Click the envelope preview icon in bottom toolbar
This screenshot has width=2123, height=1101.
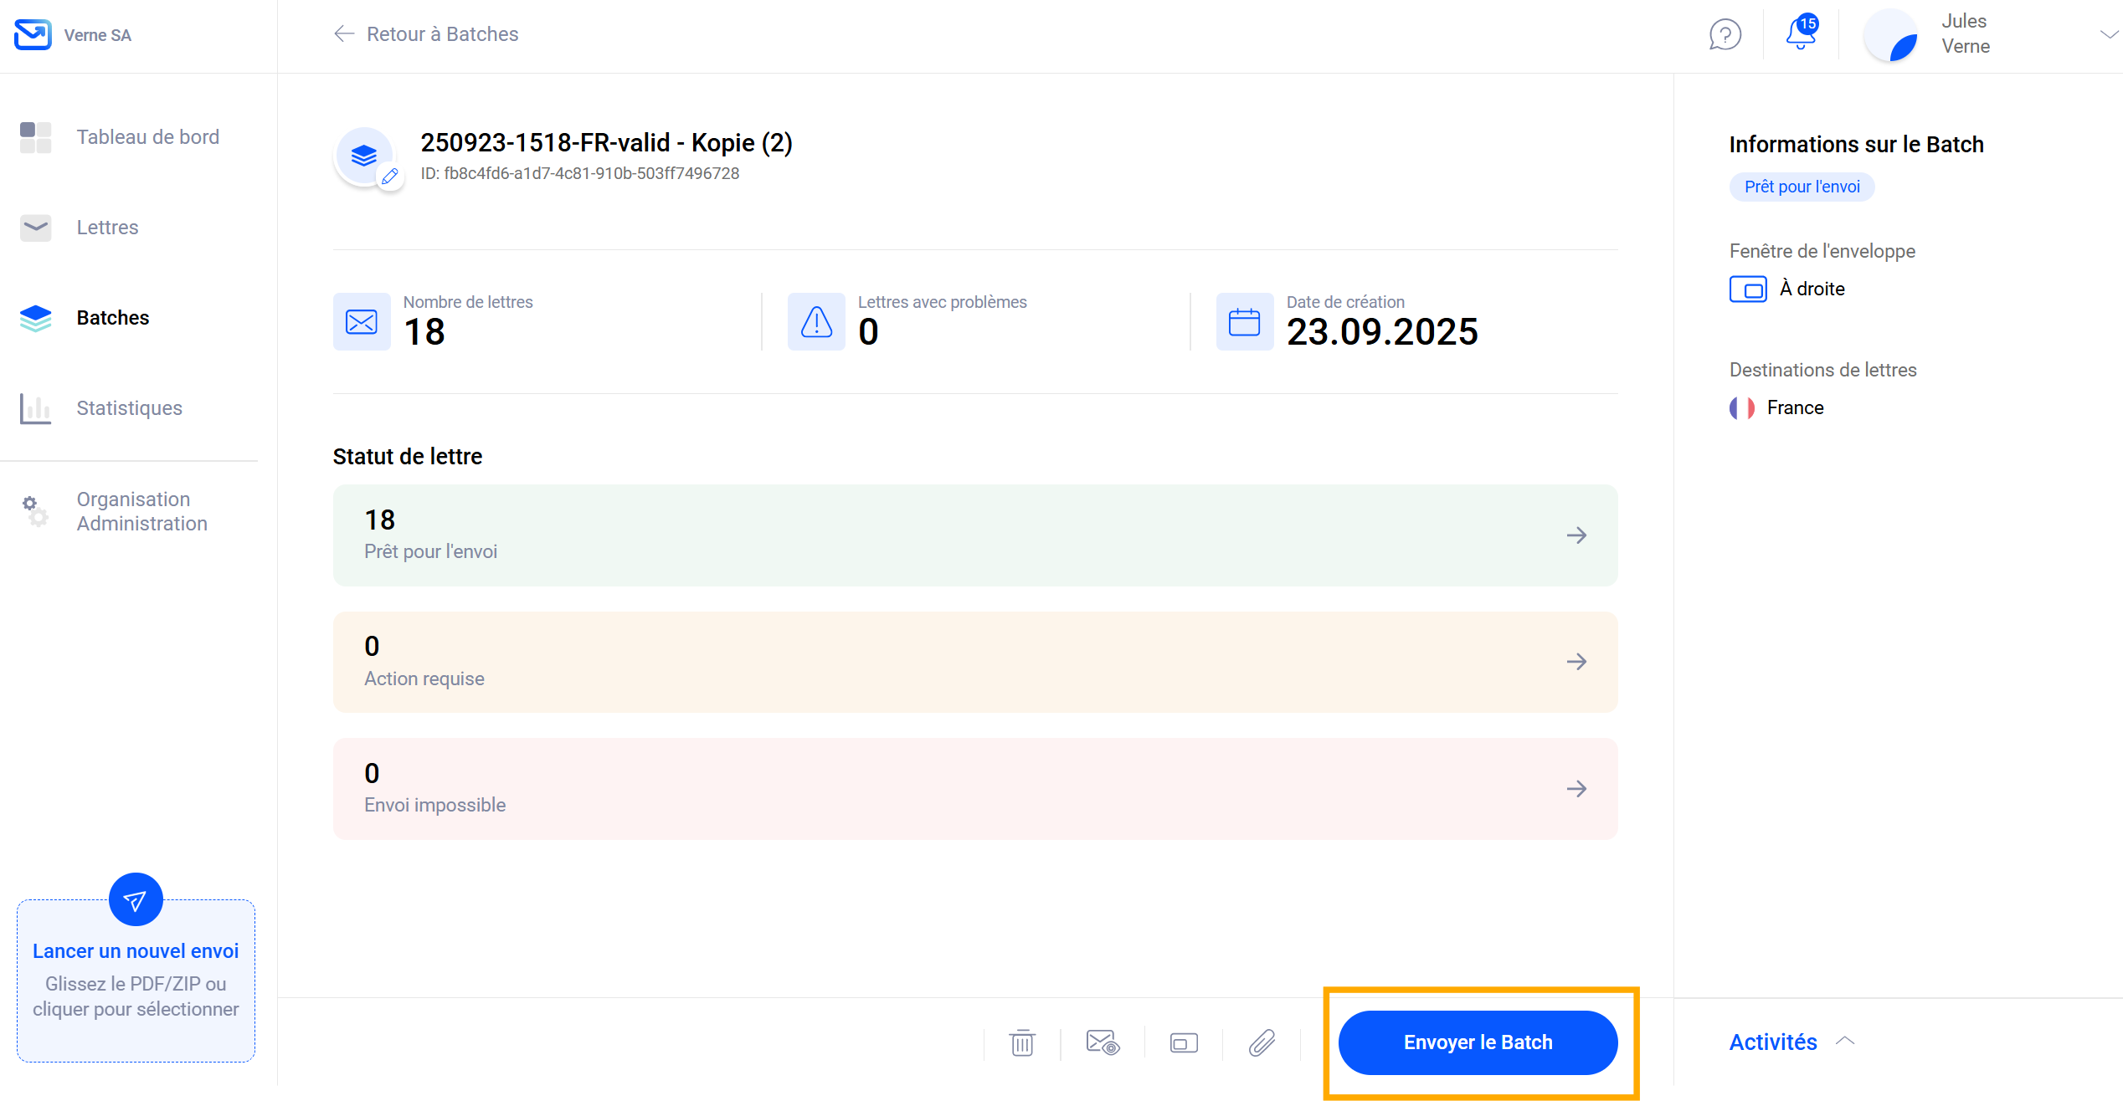(1102, 1042)
